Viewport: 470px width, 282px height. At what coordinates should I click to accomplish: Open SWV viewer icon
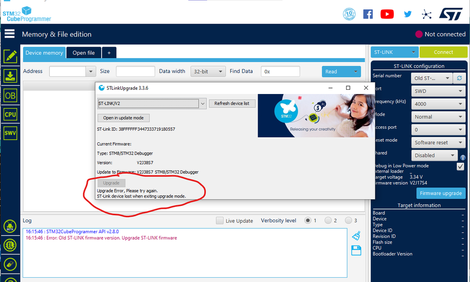10,133
